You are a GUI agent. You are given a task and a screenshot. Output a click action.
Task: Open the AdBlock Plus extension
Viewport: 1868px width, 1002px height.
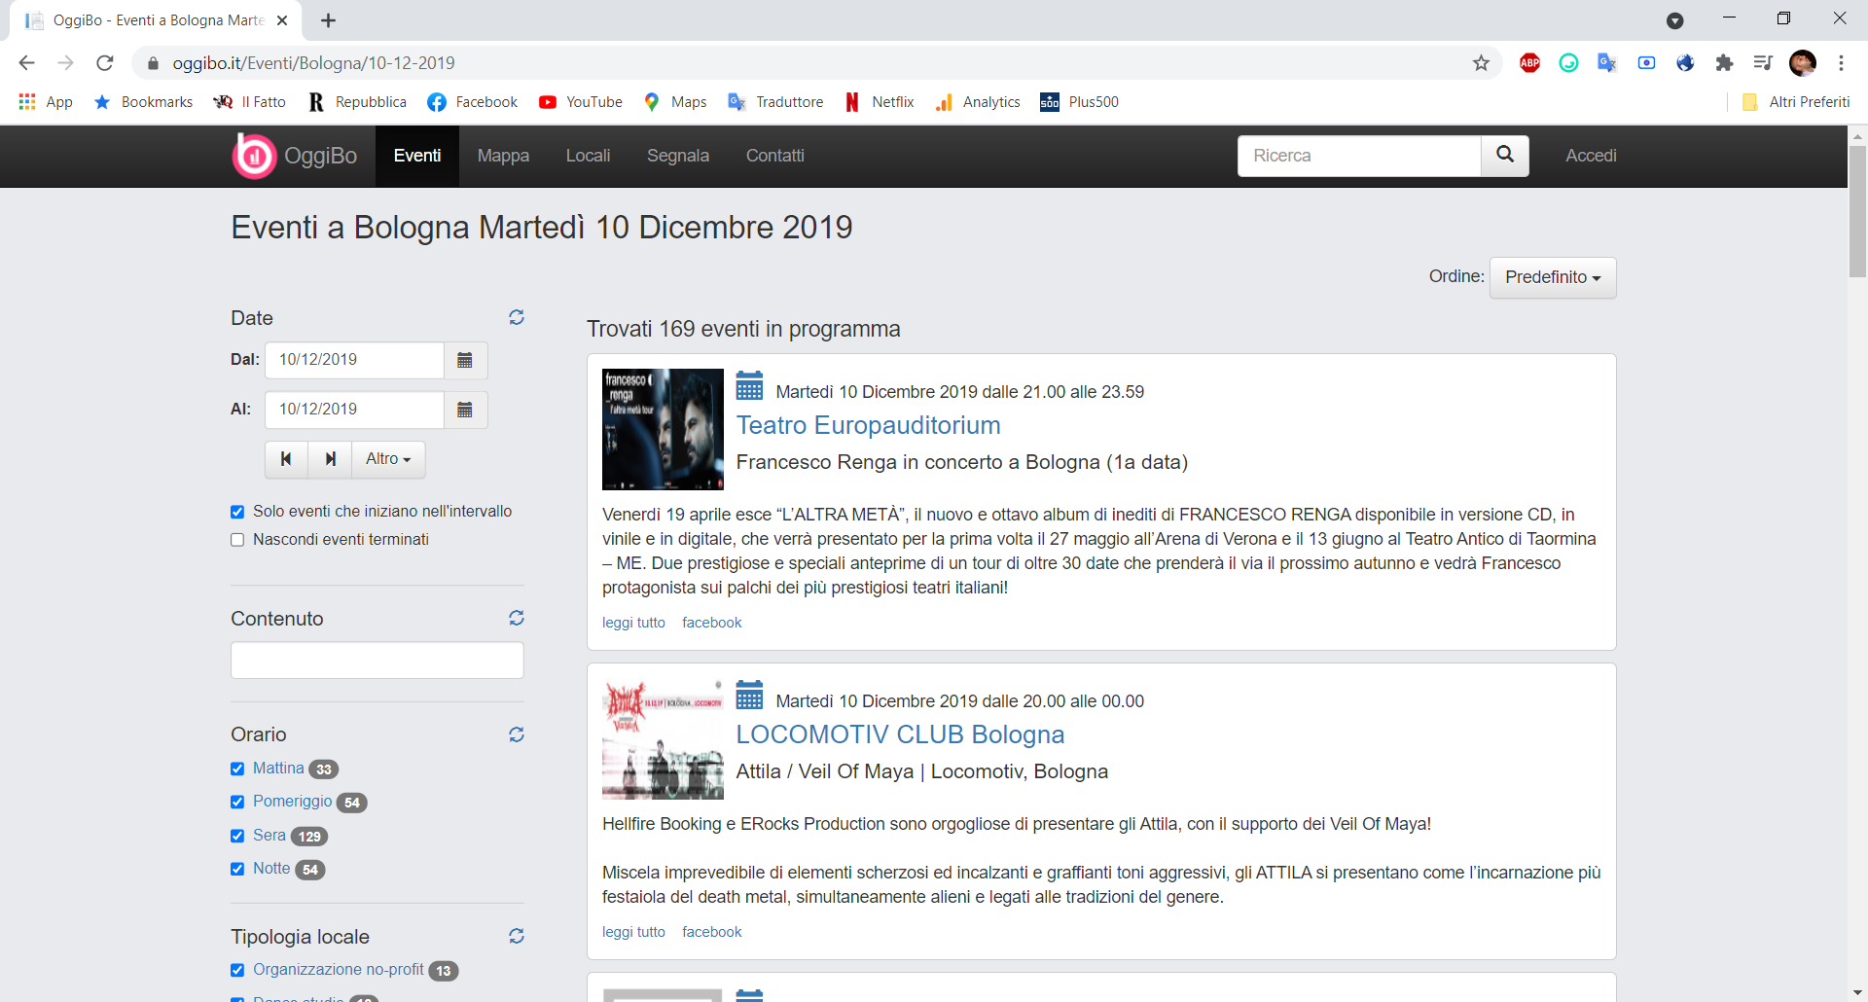pos(1529,63)
